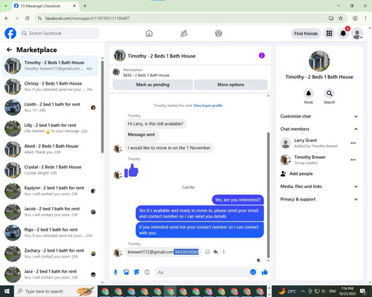Click the thumbs-up sticker message from Timothy

click(x=131, y=171)
